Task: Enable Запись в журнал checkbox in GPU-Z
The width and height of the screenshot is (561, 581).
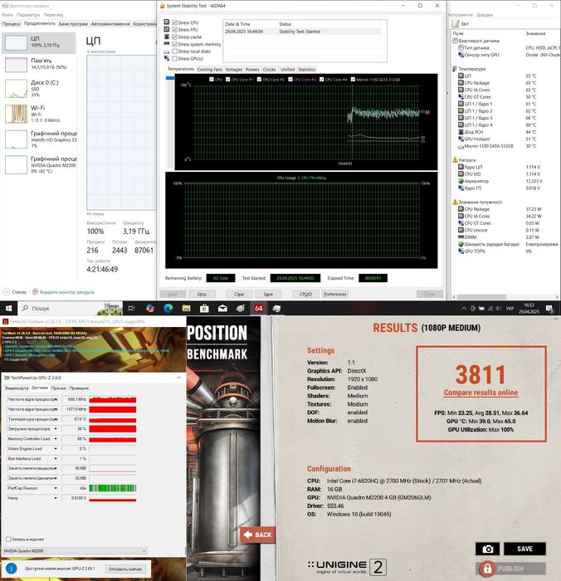Action: tap(8, 539)
